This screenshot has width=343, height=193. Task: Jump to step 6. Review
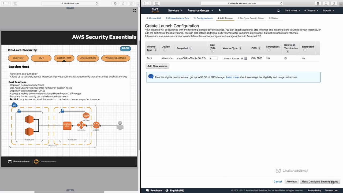click(x=274, y=18)
